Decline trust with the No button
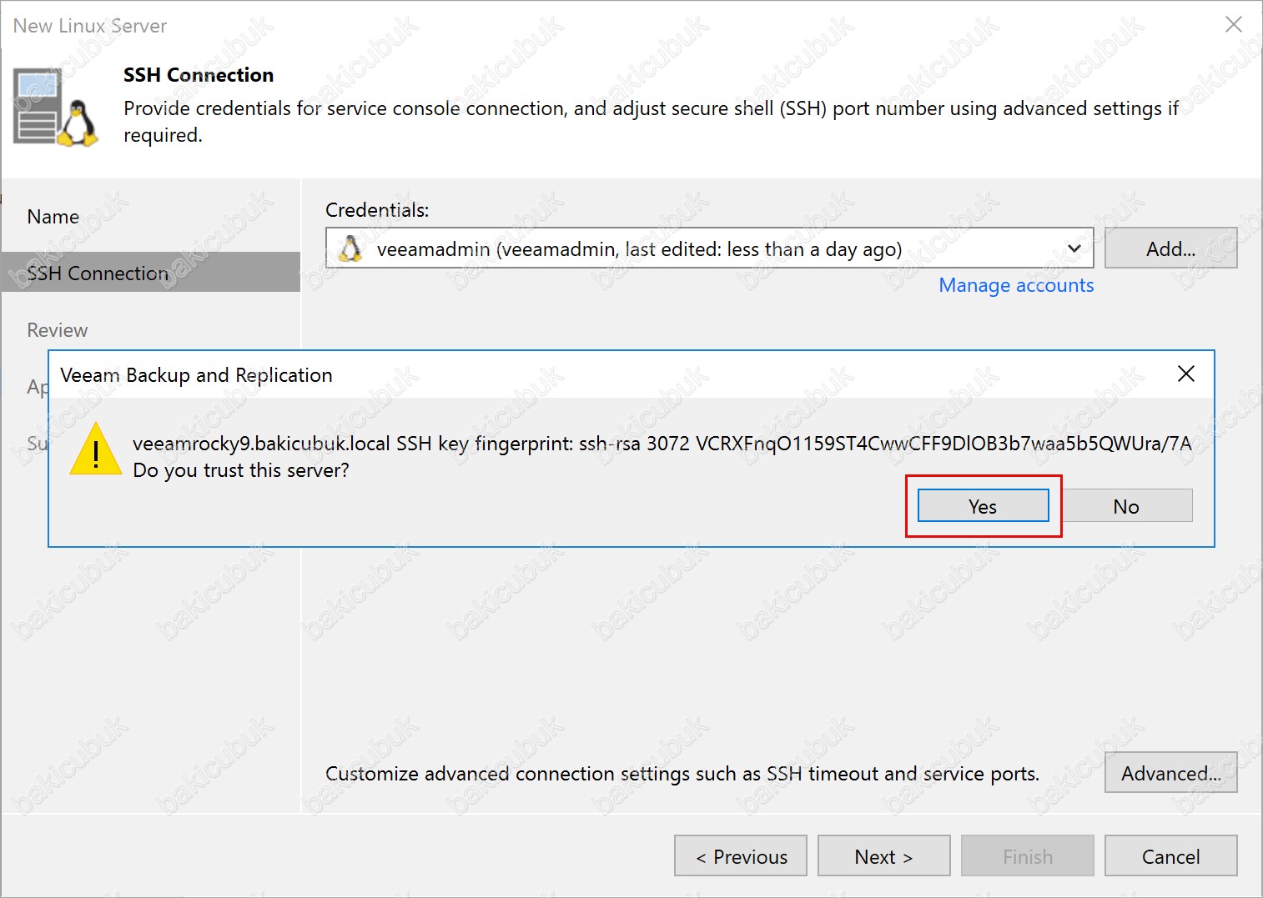Screen dimensions: 1263x898 tap(1126, 506)
